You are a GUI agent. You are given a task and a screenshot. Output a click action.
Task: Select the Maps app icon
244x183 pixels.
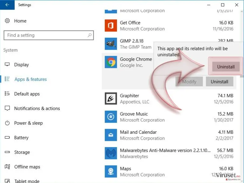click(111, 171)
